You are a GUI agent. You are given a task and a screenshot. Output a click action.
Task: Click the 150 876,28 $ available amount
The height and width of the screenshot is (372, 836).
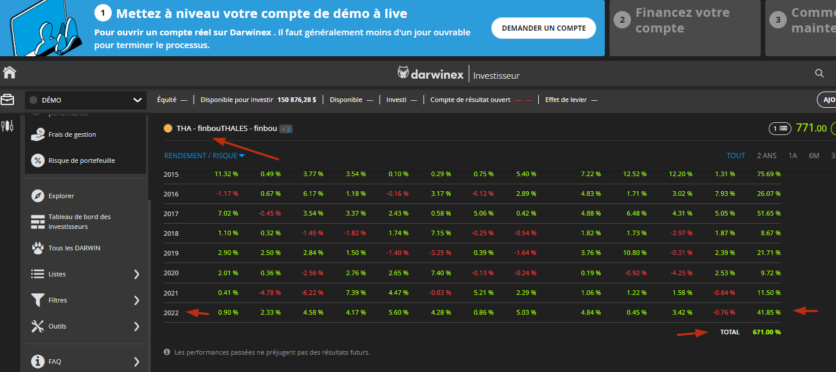(297, 100)
